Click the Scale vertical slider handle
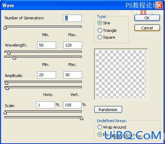The image size is (165, 144). coord(81,118)
